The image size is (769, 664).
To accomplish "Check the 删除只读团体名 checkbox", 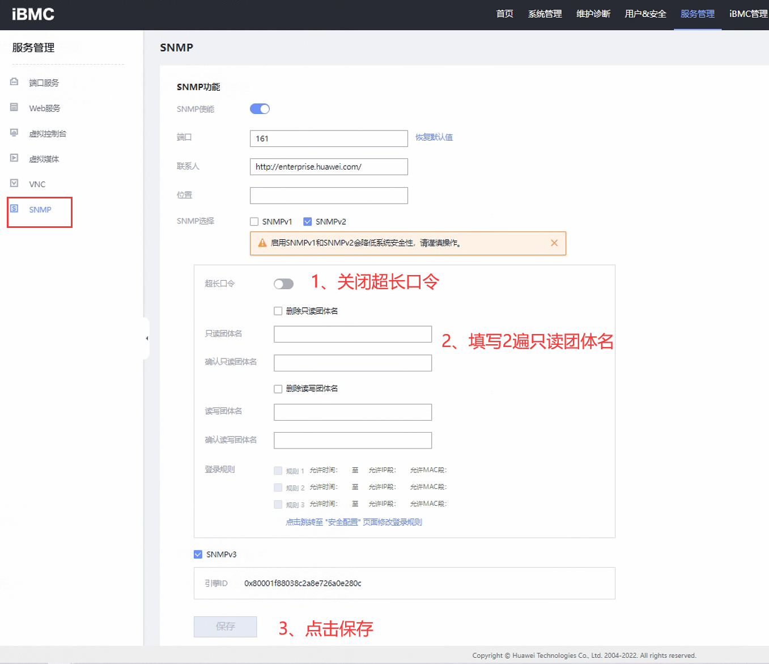I will [x=278, y=311].
